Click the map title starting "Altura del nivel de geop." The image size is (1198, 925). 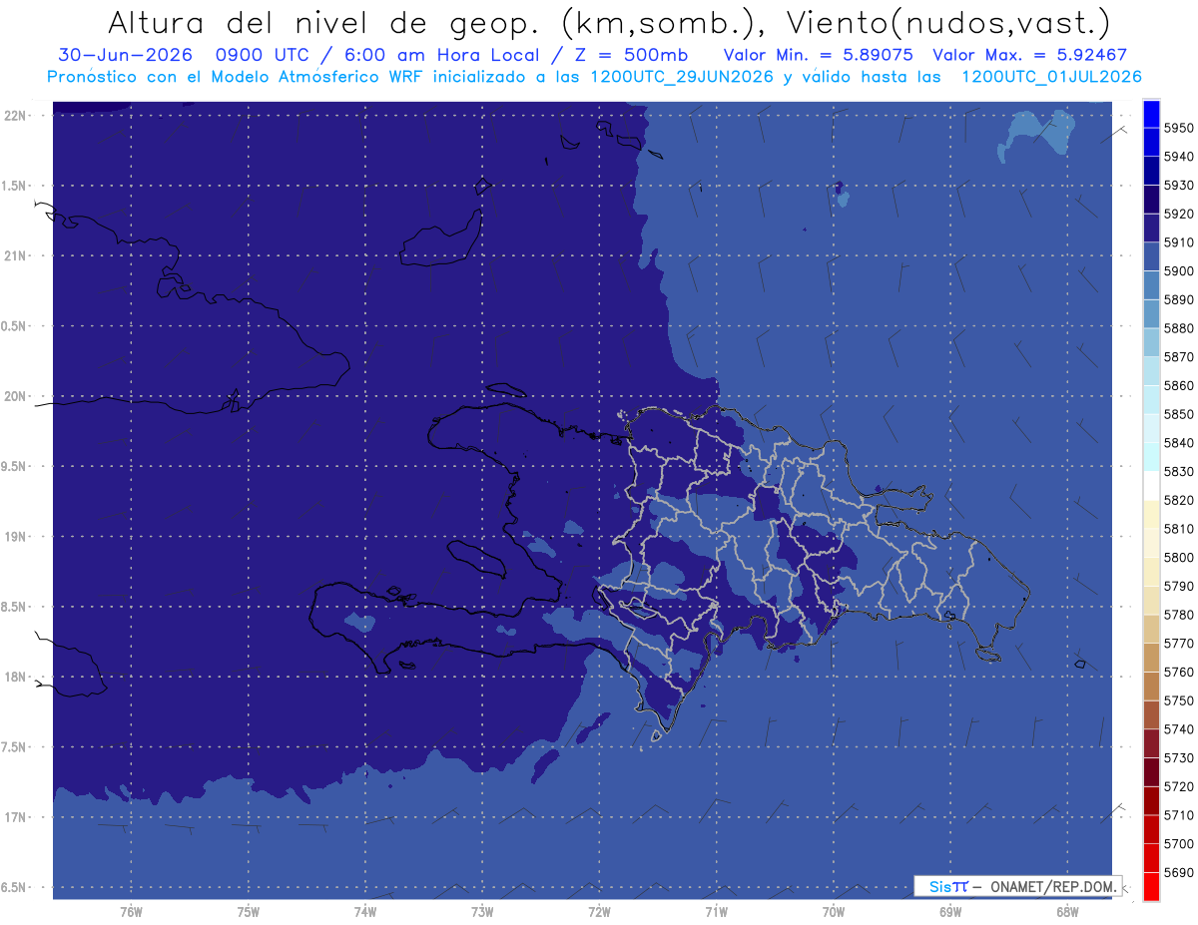pos(608,22)
